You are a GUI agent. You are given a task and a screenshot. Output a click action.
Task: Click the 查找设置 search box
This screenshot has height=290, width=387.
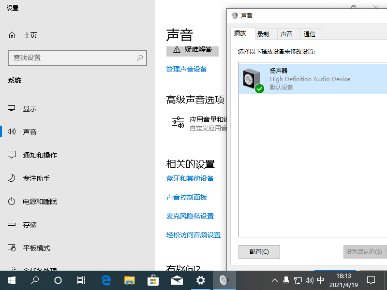[x=77, y=58]
